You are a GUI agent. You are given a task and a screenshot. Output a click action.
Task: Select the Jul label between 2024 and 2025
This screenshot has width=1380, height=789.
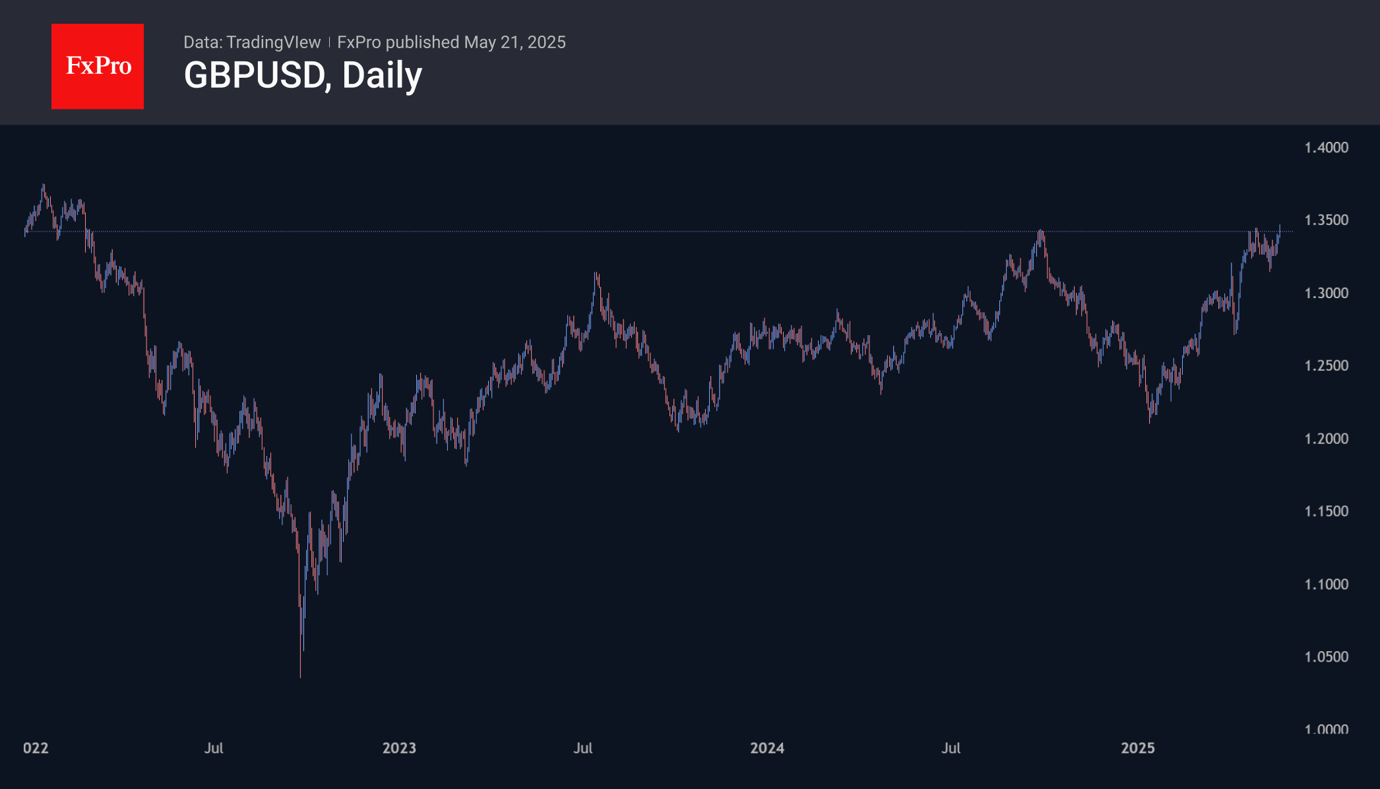click(951, 748)
